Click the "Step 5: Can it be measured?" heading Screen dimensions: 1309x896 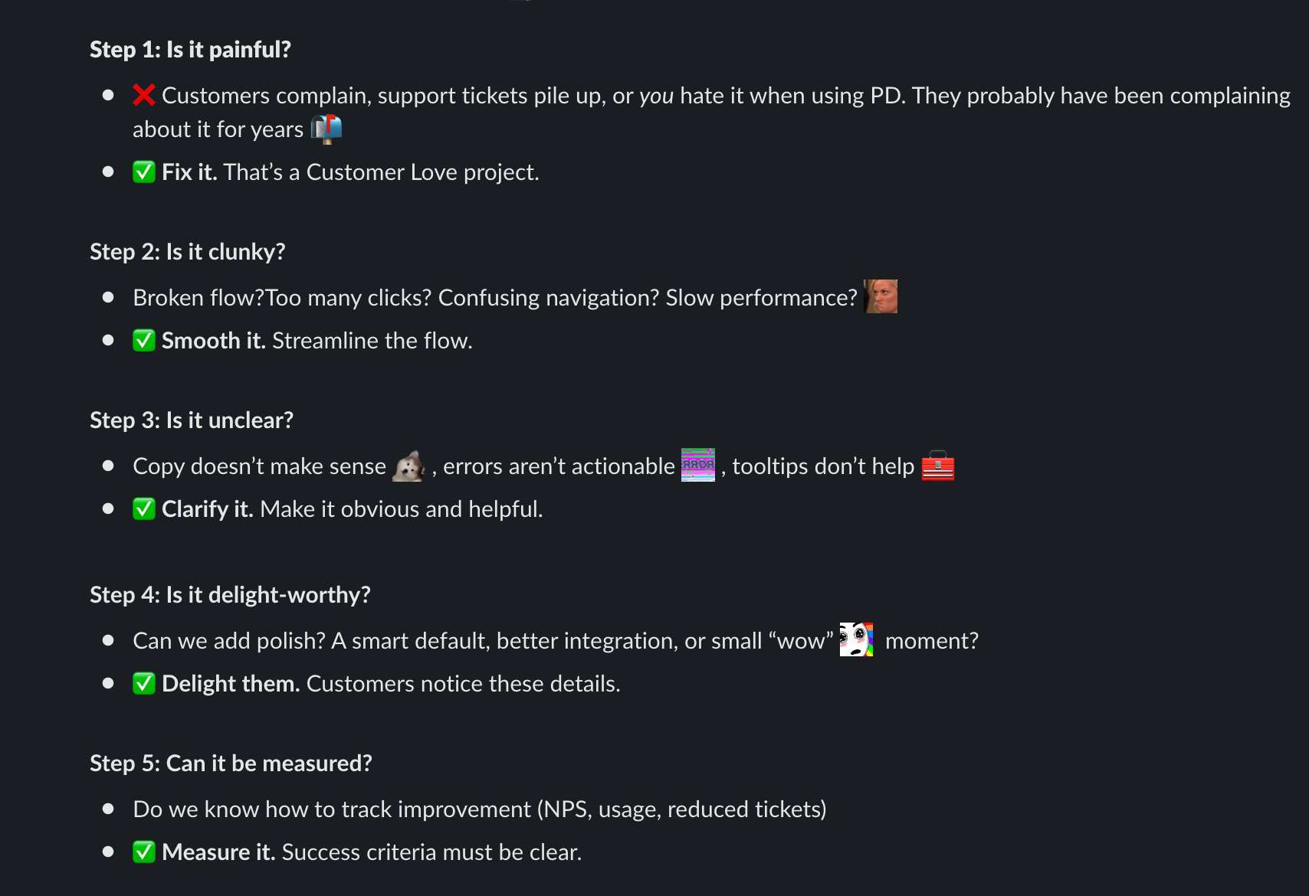tap(231, 764)
